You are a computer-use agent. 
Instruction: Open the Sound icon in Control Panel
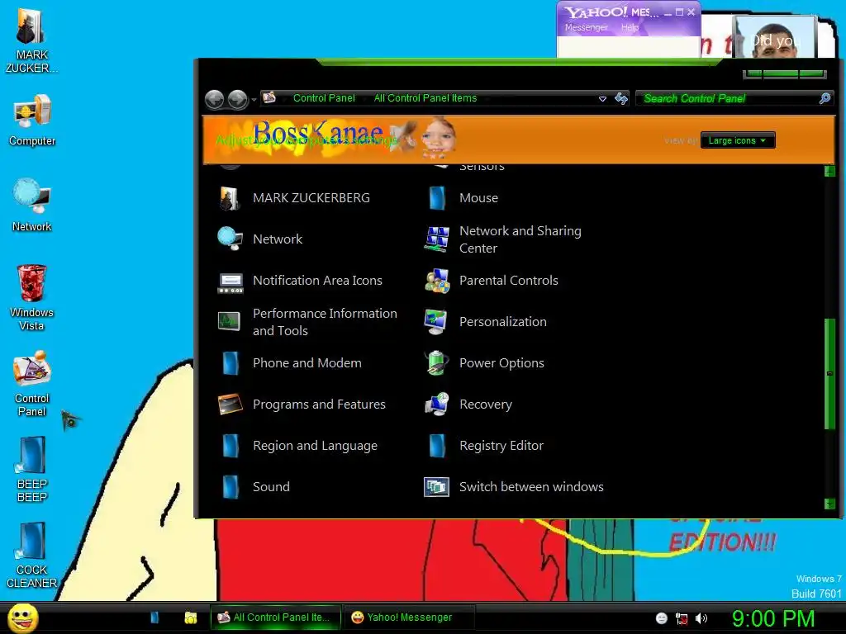(x=231, y=487)
